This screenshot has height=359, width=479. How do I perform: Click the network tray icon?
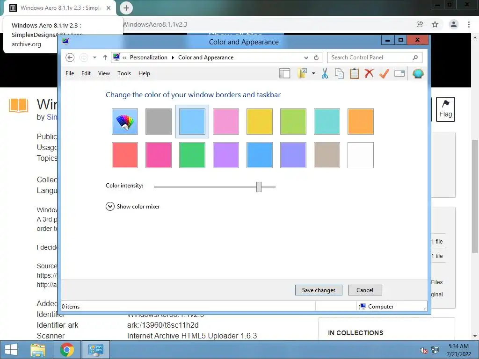pyautogui.click(x=435, y=350)
